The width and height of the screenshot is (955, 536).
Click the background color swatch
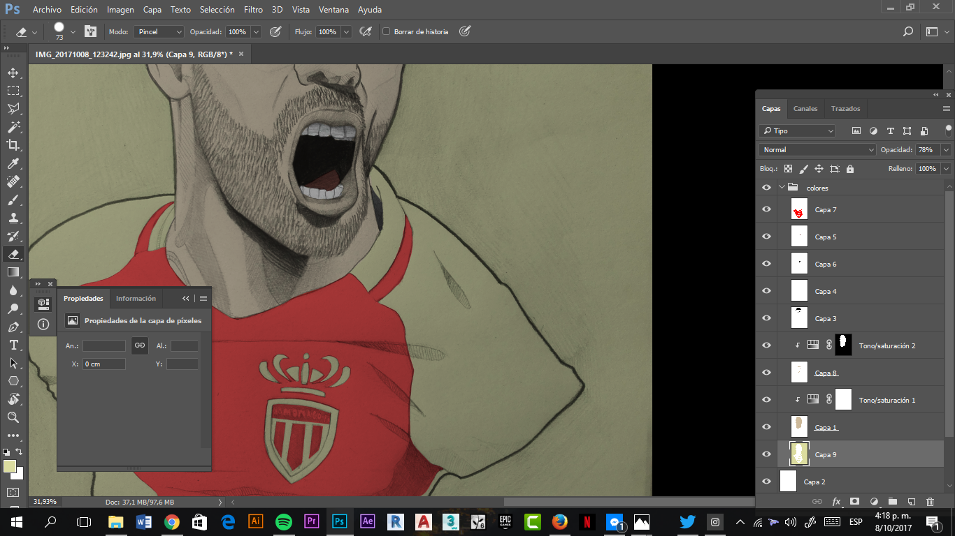pyautogui.click(x=18, y=474)
